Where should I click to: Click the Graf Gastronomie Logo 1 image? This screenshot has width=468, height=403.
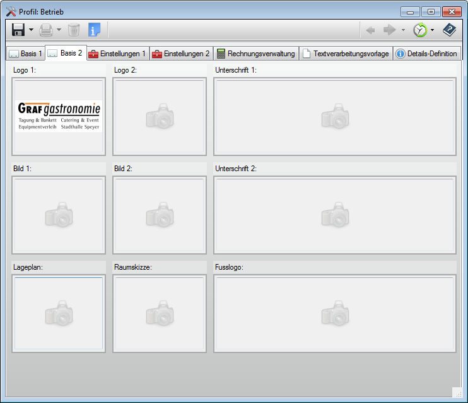[x=59, y=117]
